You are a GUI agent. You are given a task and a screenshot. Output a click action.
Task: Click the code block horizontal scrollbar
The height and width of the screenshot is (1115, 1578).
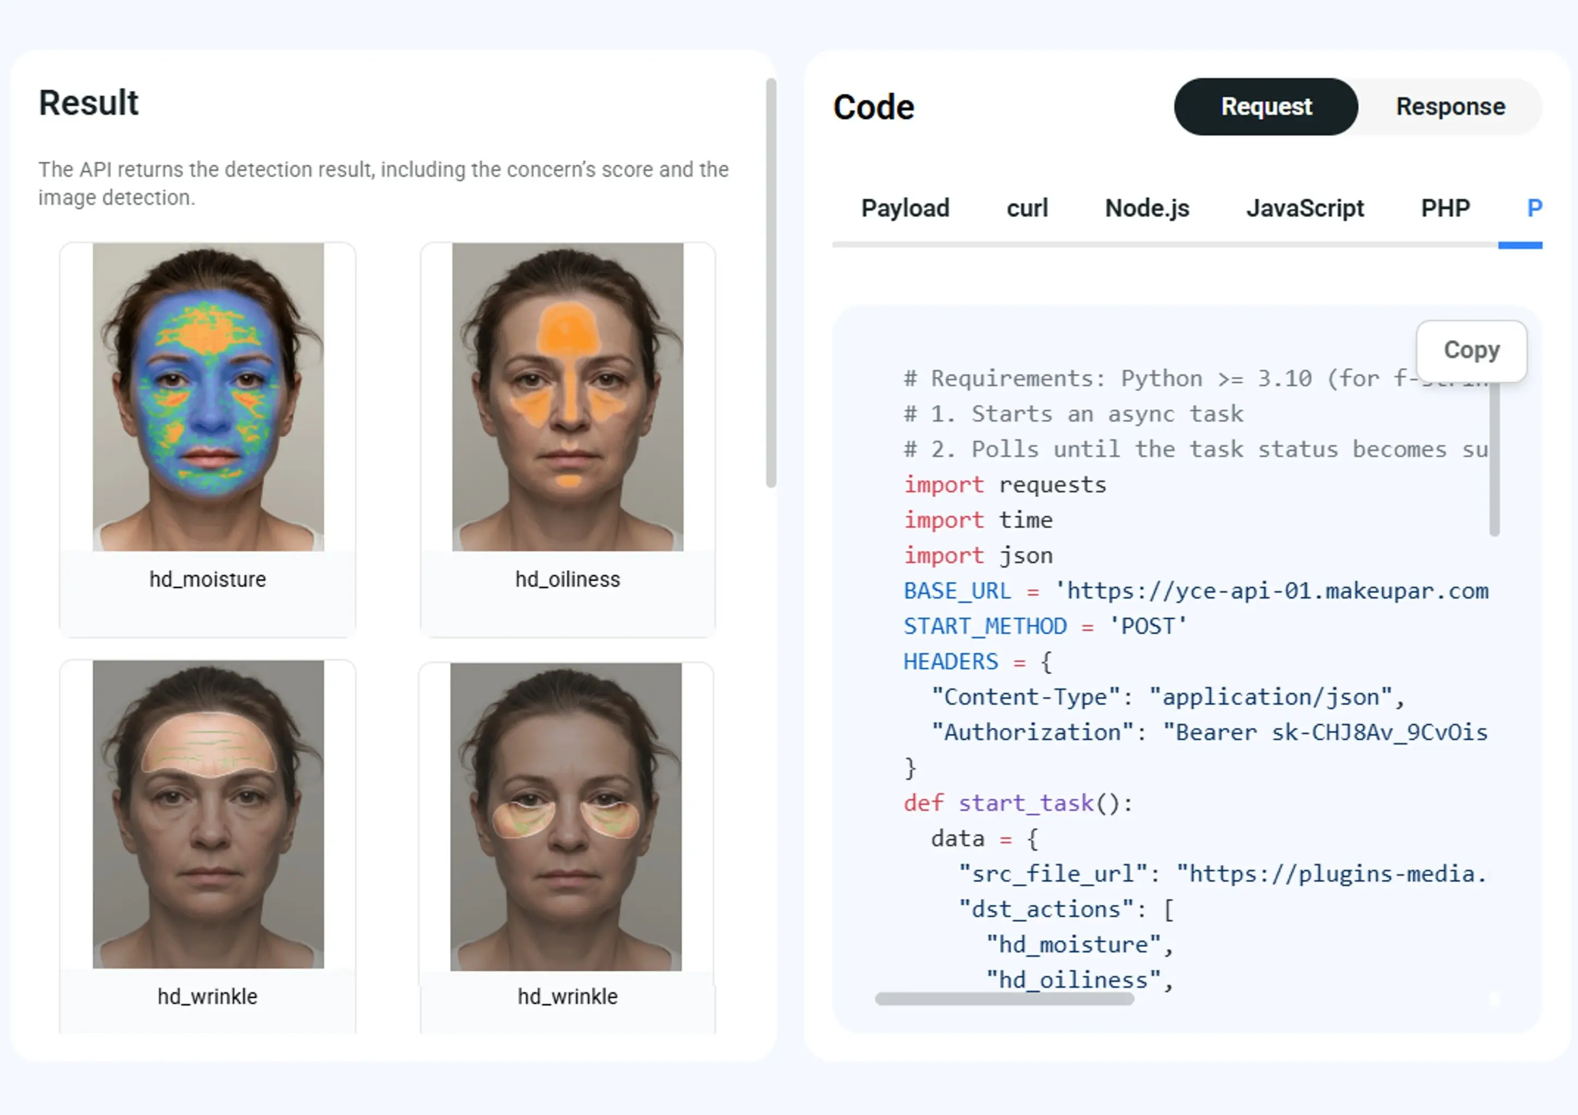(x=1004, y=999)
